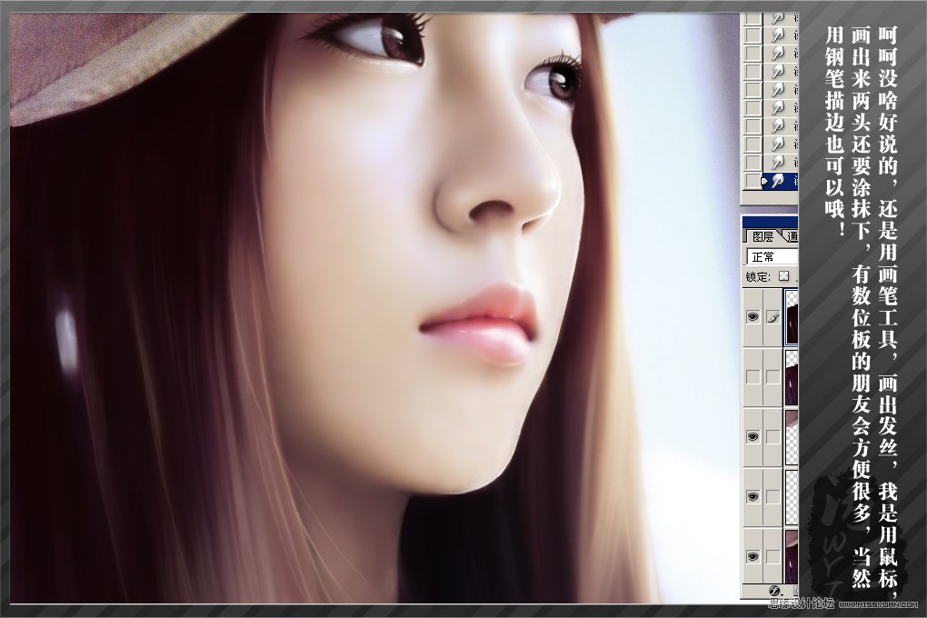Screen dimensions: 927x618
Task: Toggle the lock transparent pixels box next to 锁定
Action: pos(783,276)
